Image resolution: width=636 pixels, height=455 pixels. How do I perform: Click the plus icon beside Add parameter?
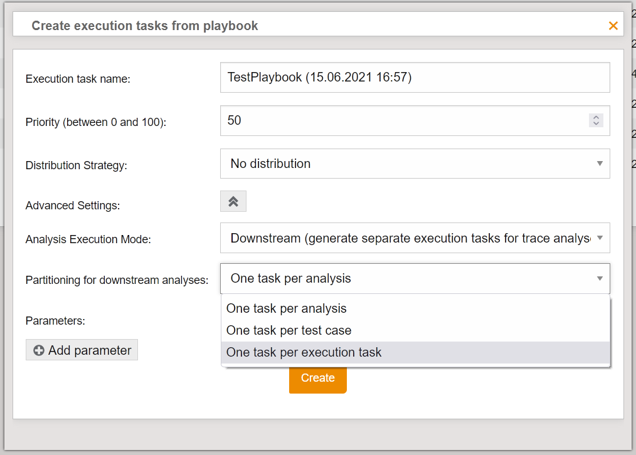(39, 351)
